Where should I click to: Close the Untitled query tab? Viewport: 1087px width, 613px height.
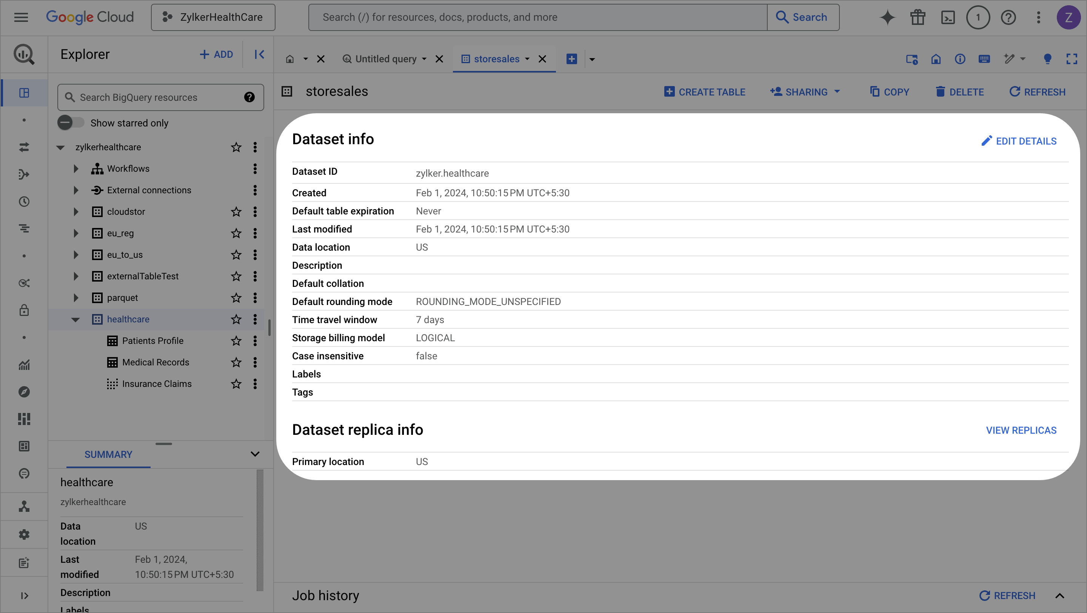pos(439,59)
